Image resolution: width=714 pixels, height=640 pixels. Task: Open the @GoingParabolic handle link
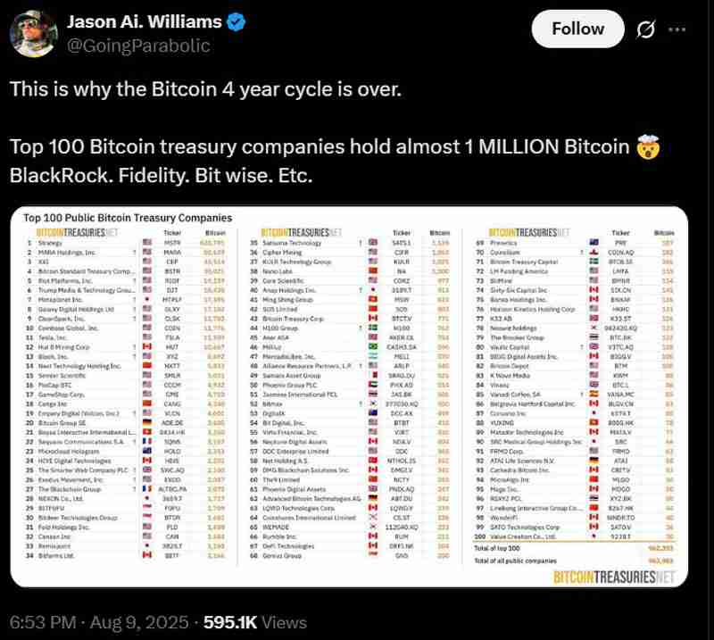point(138,46)
